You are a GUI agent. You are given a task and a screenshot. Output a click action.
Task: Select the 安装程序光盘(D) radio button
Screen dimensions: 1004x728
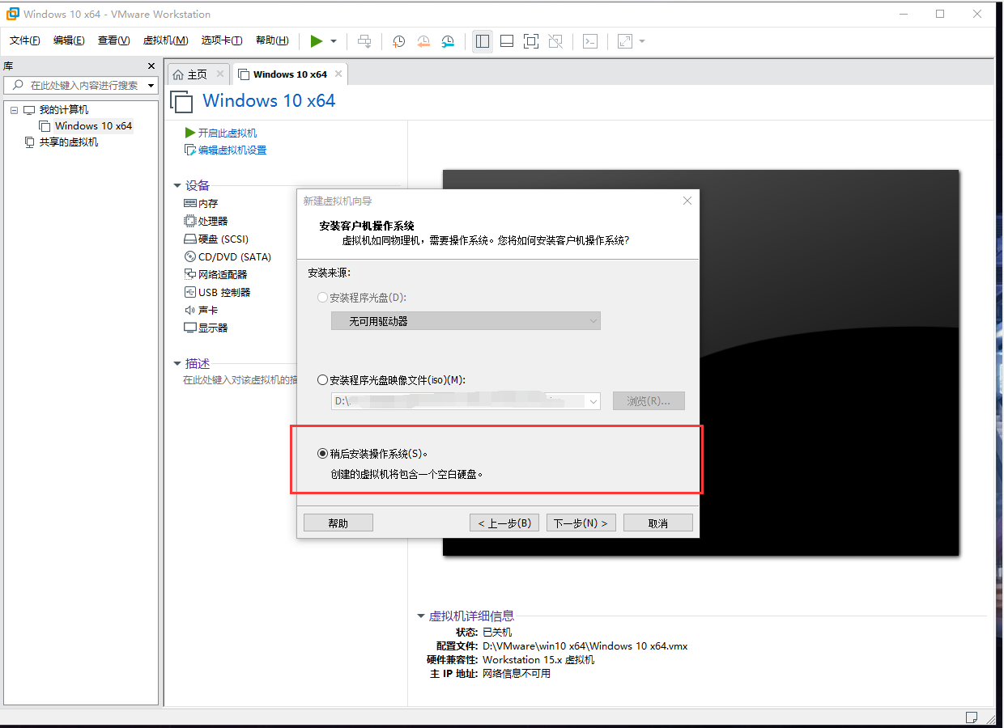(323, 298)
